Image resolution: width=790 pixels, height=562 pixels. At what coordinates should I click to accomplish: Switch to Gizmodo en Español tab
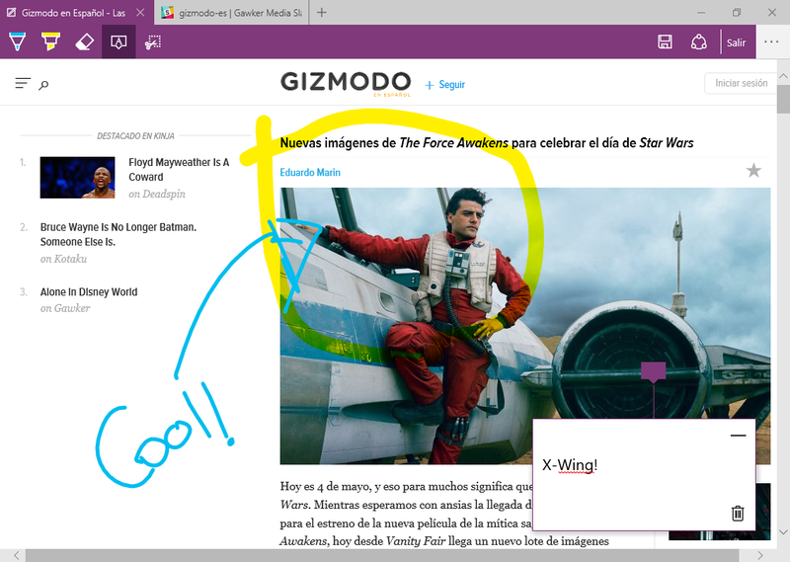point(73,13)
